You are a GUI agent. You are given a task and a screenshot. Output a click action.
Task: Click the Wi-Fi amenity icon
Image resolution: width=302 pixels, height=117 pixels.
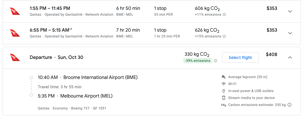point(224,84)
